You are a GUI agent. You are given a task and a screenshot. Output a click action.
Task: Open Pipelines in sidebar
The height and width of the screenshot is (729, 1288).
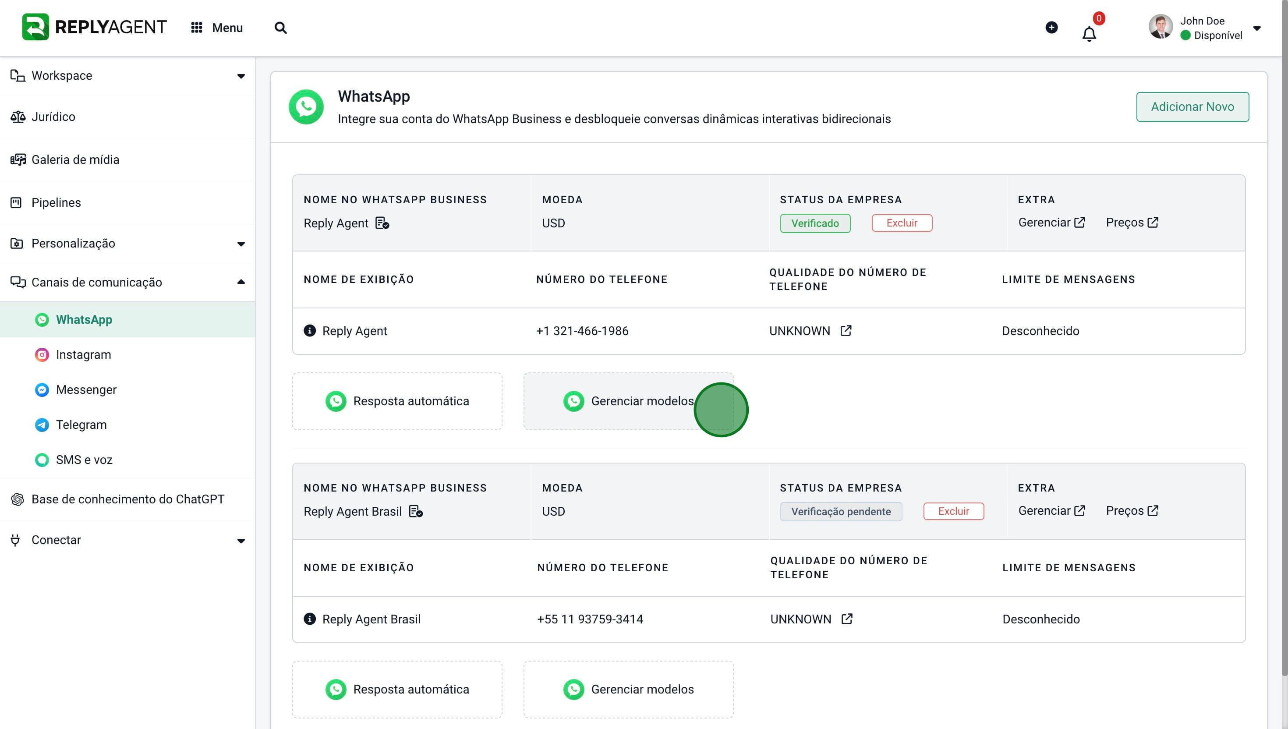56,202
